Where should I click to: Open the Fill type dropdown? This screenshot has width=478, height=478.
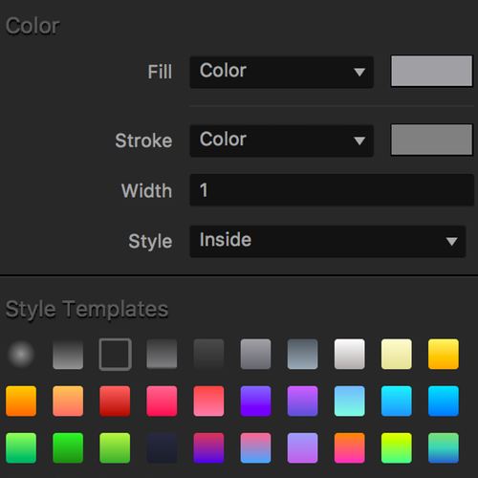pos(281,72)
